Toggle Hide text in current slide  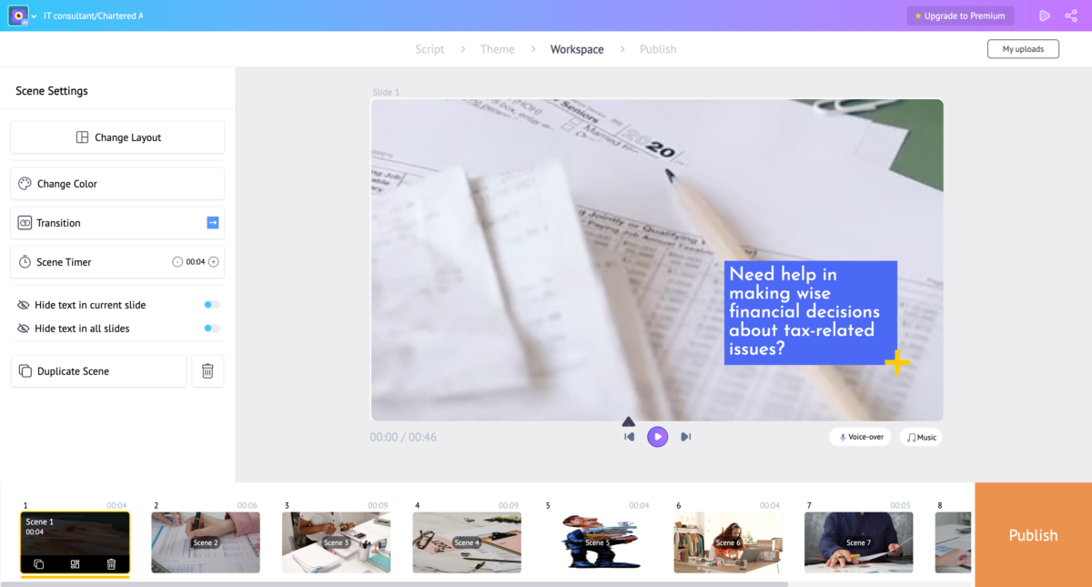[212, 305]
